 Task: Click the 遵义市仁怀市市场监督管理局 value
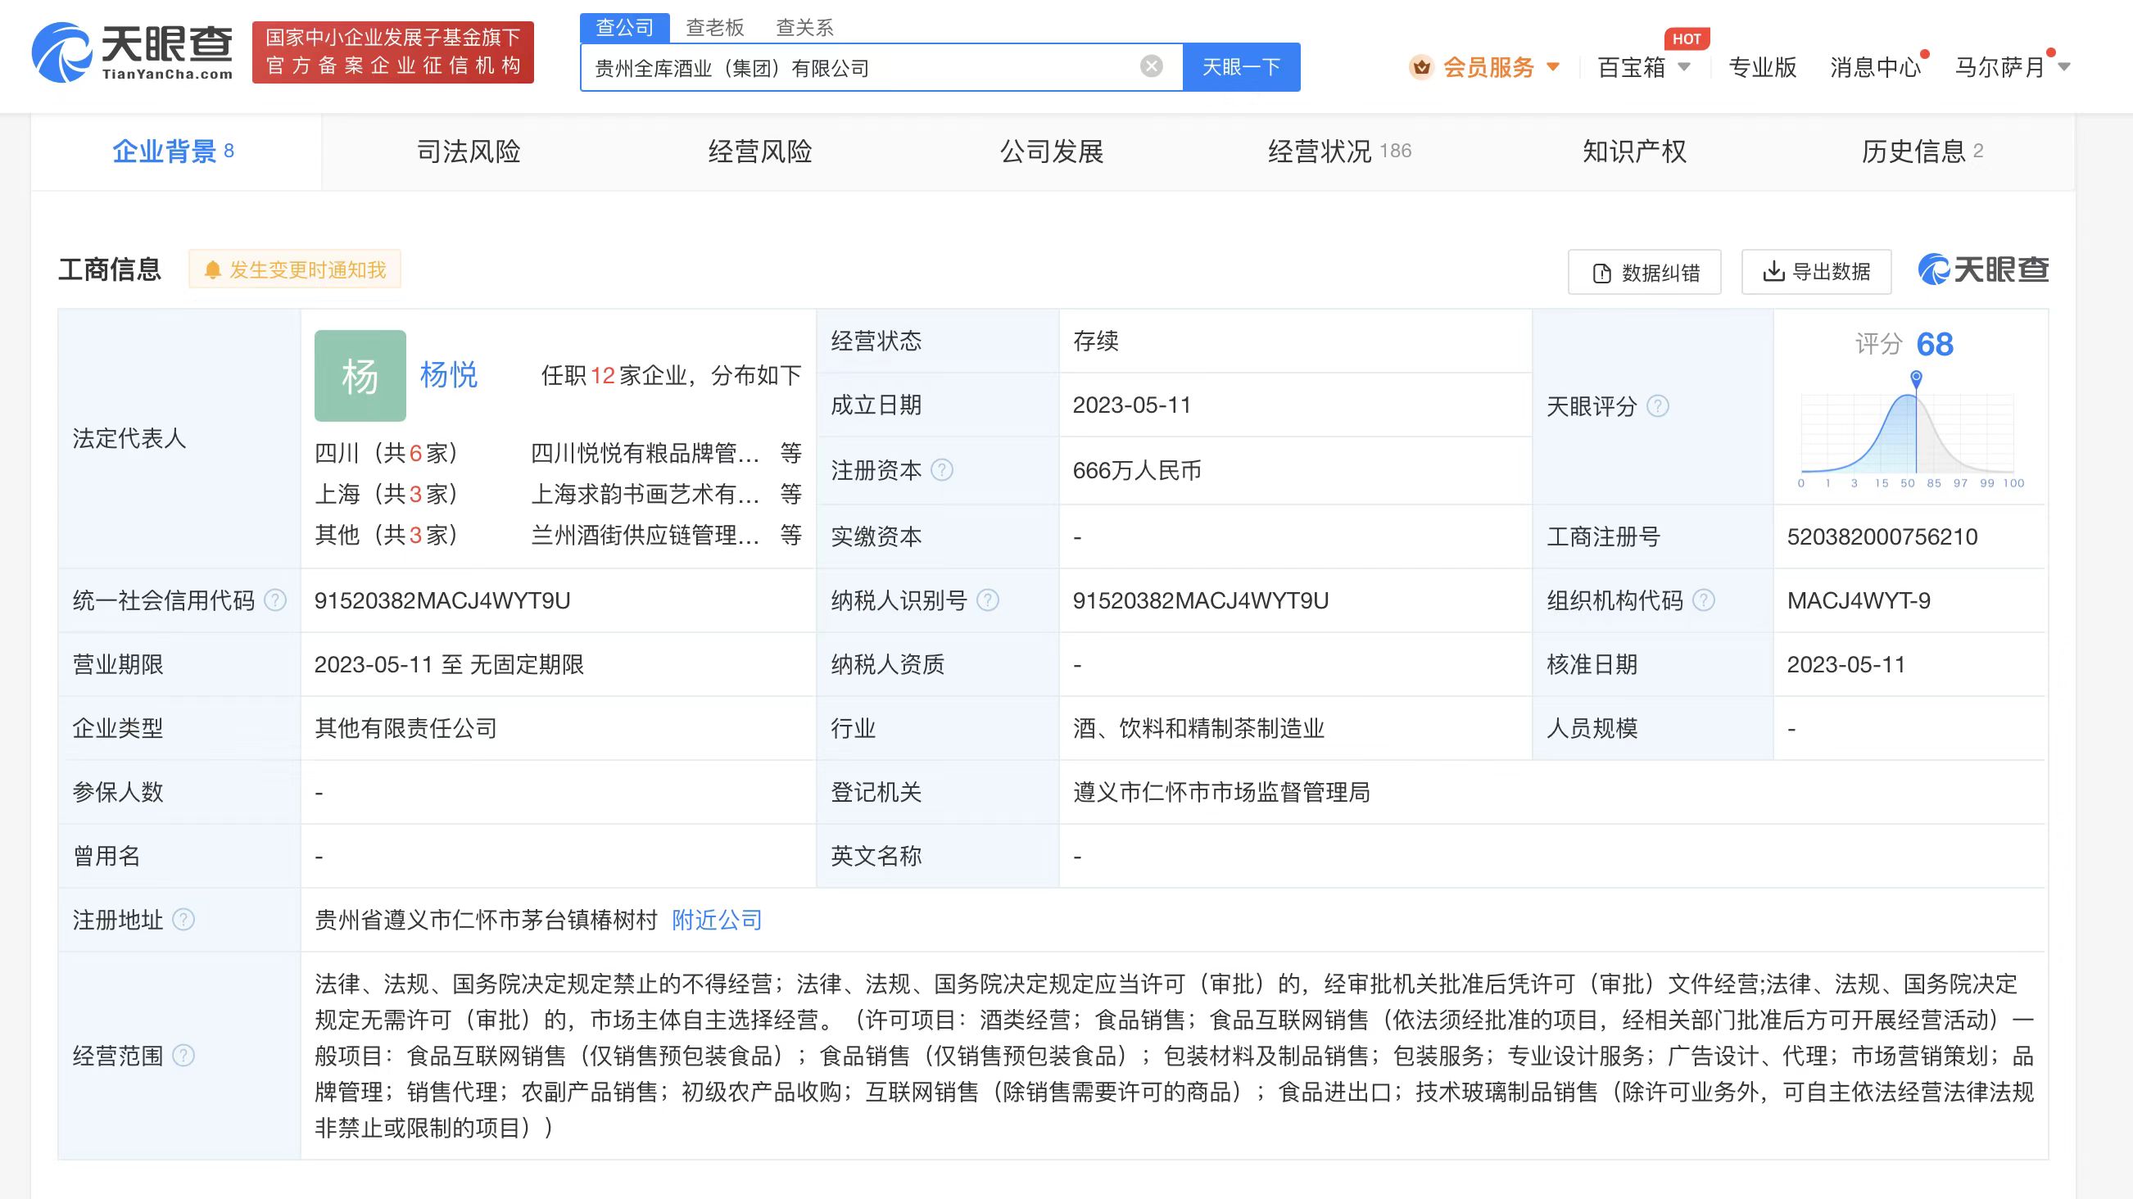[1221, 793]
